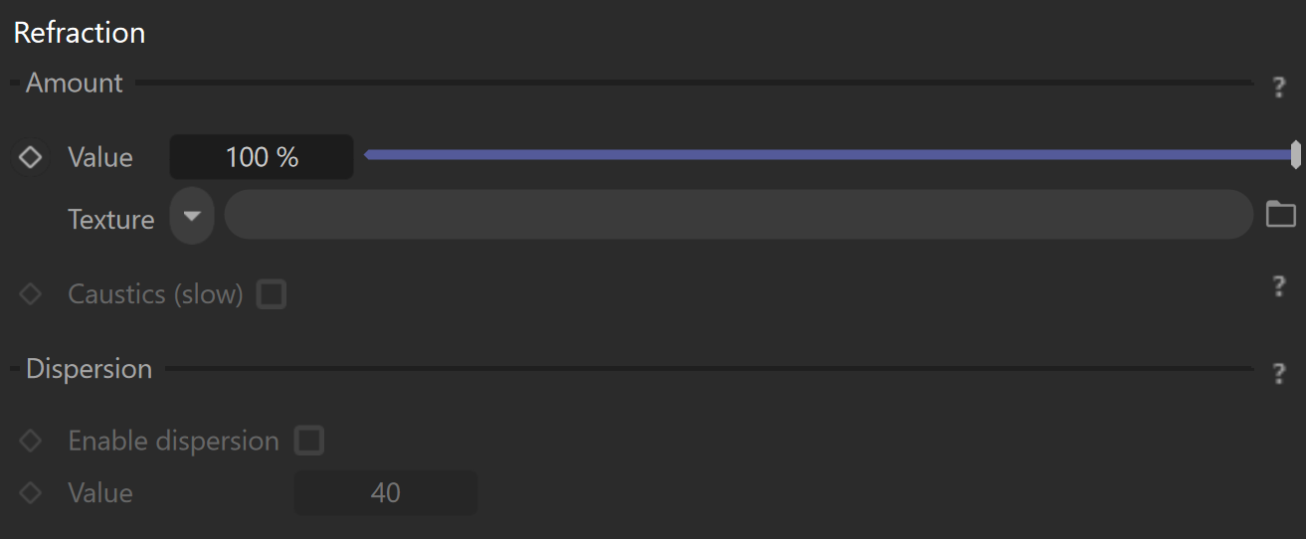Click the Amount slider handle at right end
Viewport: 1306px width, 539px height.
pyautogui.click(x=1295, y=155)
